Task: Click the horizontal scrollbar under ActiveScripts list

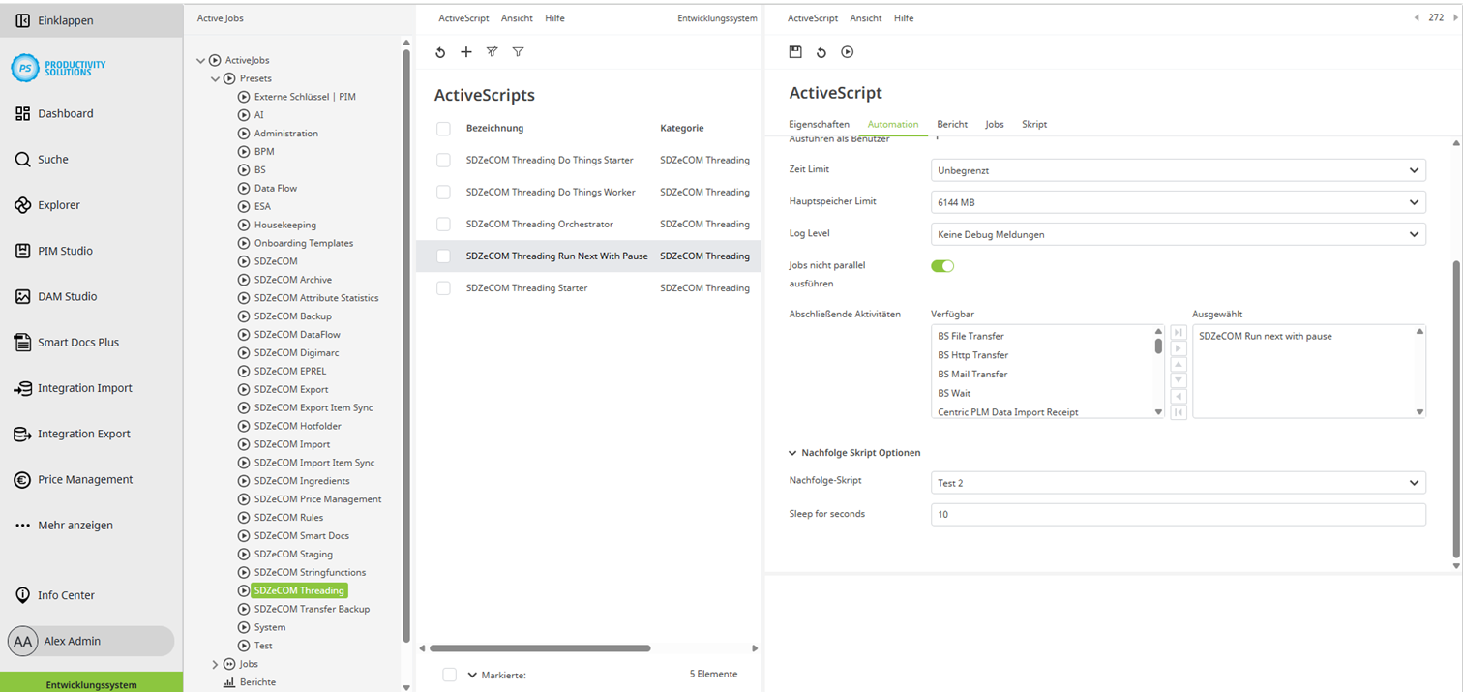Action: click(540, 648)
